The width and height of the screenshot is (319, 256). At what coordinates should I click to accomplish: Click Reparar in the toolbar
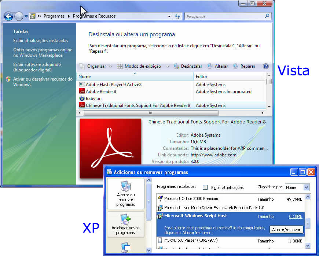point(244,66)
